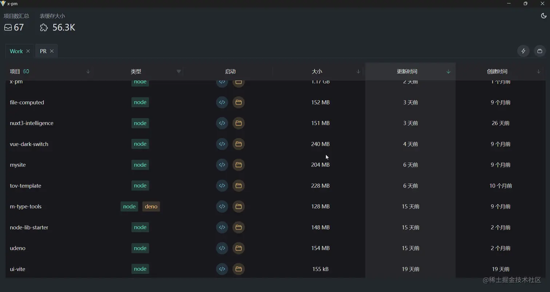Click the deno tag on m-type-tools
Screen dimensions: 550x292
click(x=151, y=207)
